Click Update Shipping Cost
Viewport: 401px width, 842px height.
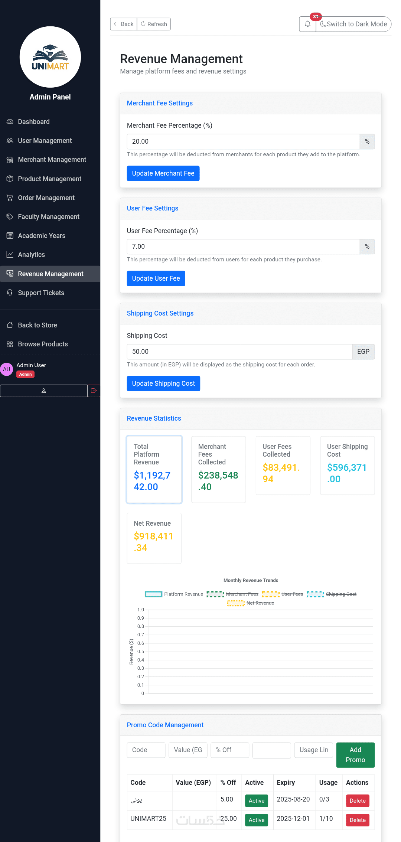coord(163,384)
